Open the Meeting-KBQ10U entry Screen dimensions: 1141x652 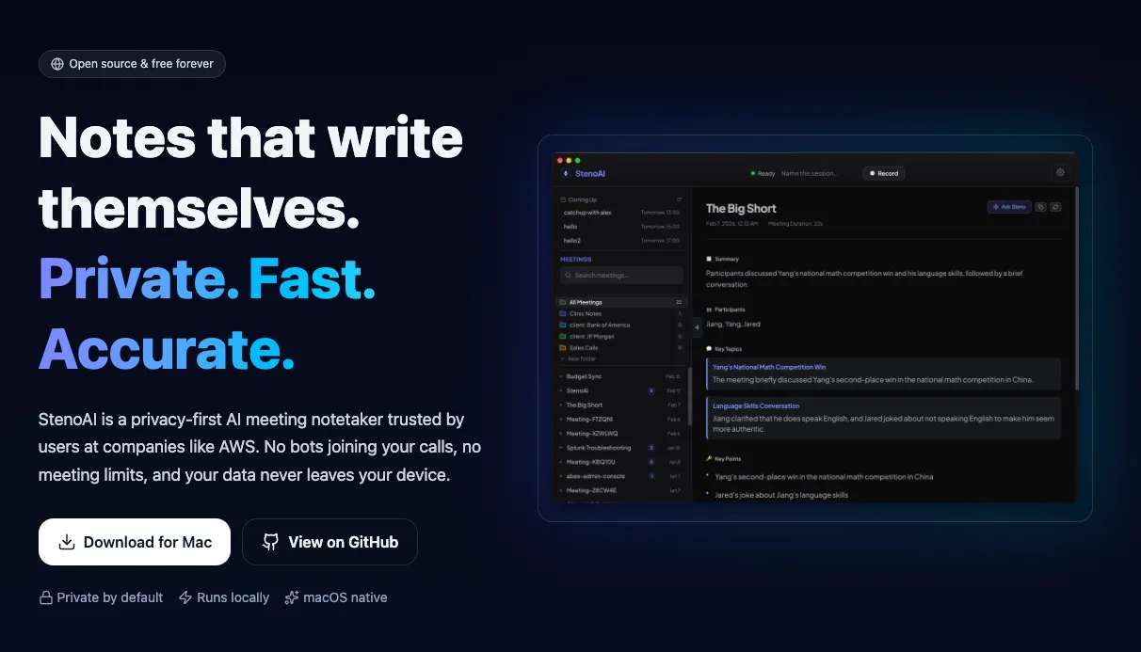[620, 462]
